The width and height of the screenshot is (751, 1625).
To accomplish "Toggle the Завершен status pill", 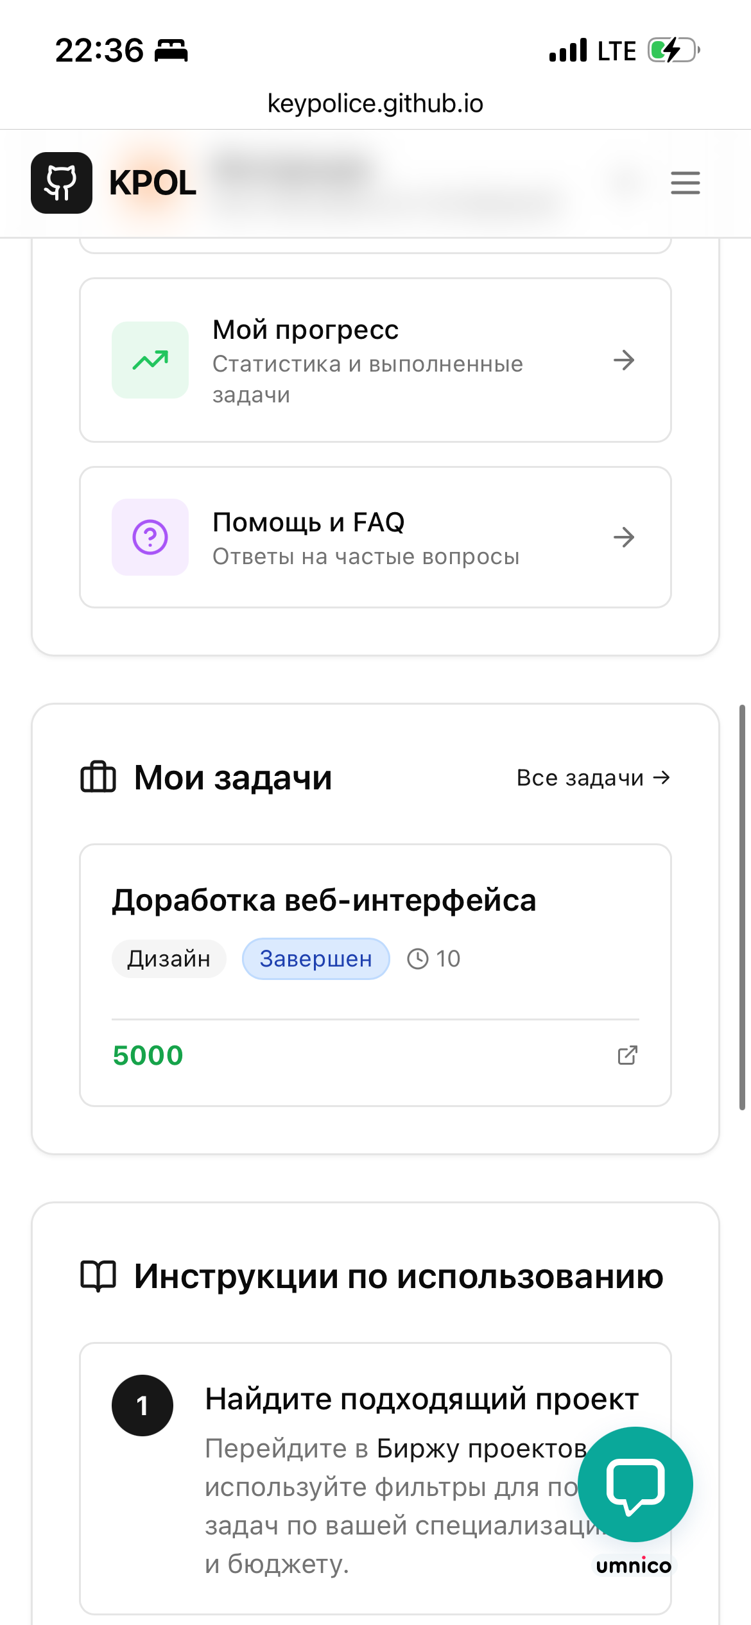I will (315, 958).
